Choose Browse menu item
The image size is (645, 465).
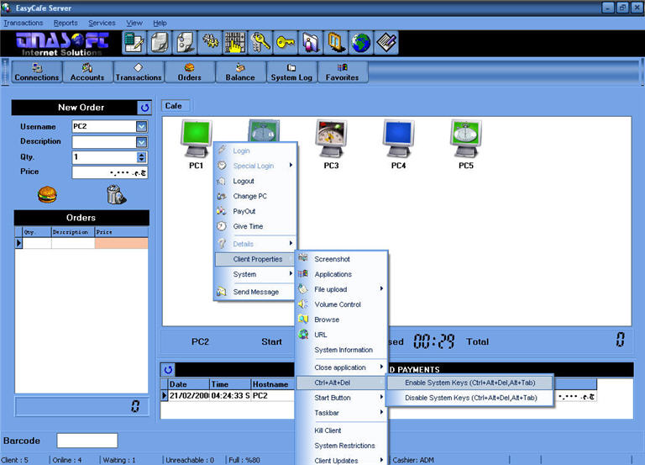(x=342, y=320)
